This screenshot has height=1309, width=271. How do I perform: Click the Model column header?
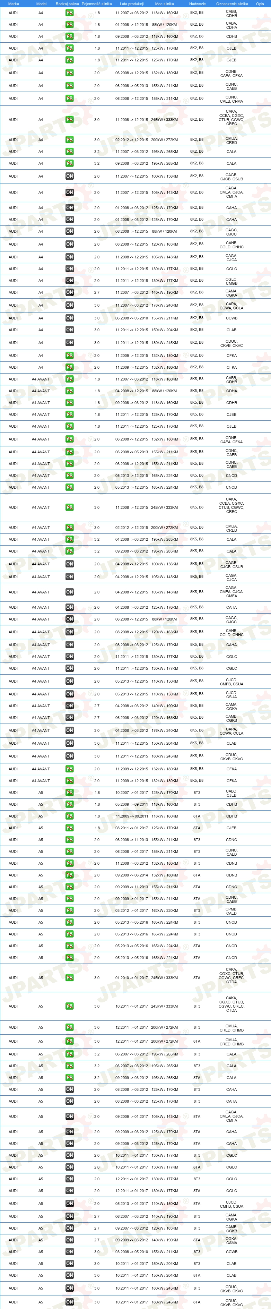coord(41,3)
